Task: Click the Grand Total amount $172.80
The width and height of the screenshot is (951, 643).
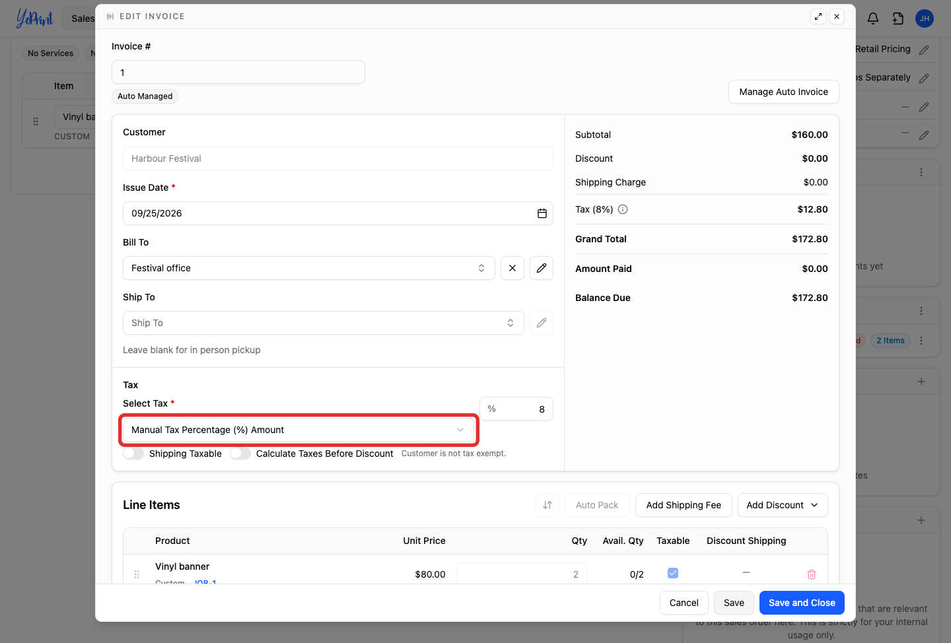Action: point(810,239)
